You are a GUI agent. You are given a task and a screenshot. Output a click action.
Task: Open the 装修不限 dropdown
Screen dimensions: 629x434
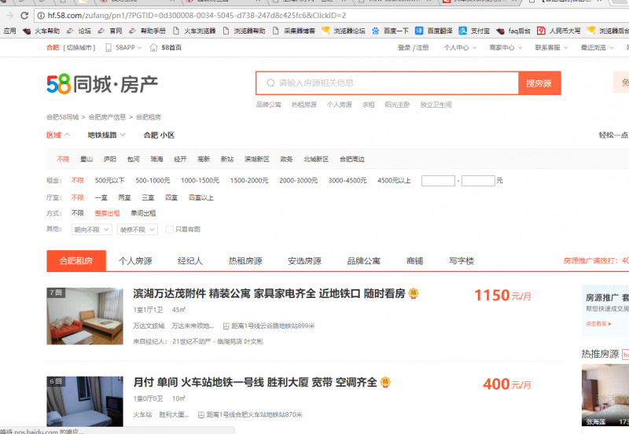coord(138,230)
